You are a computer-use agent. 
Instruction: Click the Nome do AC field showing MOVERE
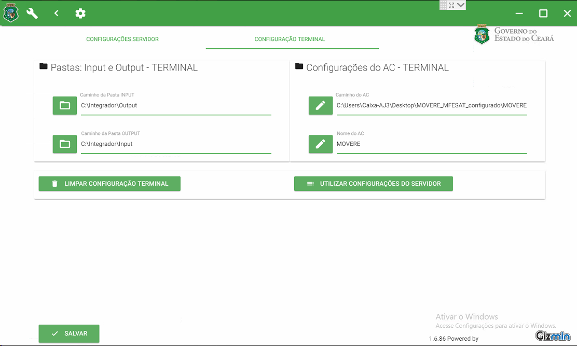[x=432, y=144]
